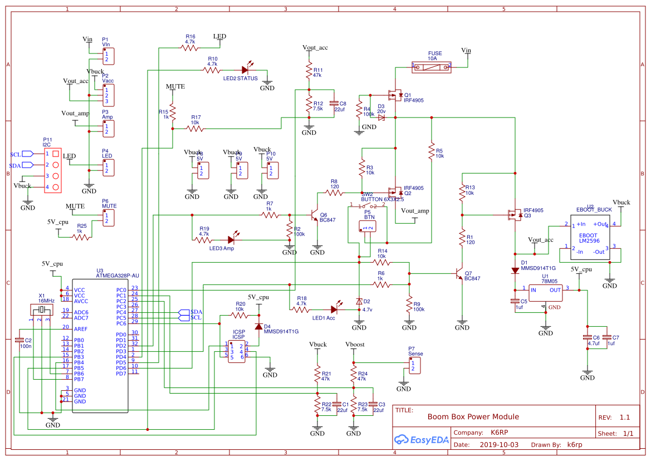Click the C5 1uf capacitor symbol
Screen dimensions: 651x461
[x=515, y=301]
